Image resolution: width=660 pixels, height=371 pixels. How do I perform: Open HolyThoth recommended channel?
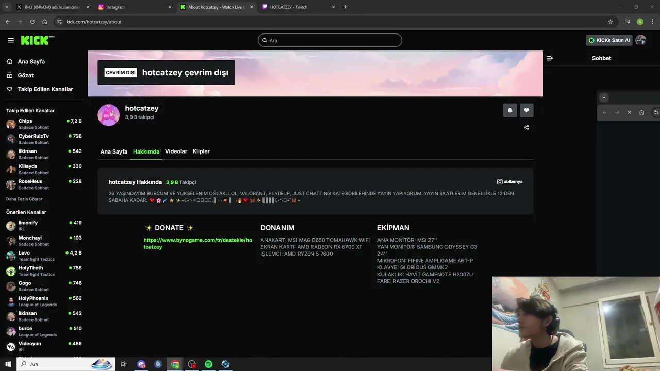point(44,271)
